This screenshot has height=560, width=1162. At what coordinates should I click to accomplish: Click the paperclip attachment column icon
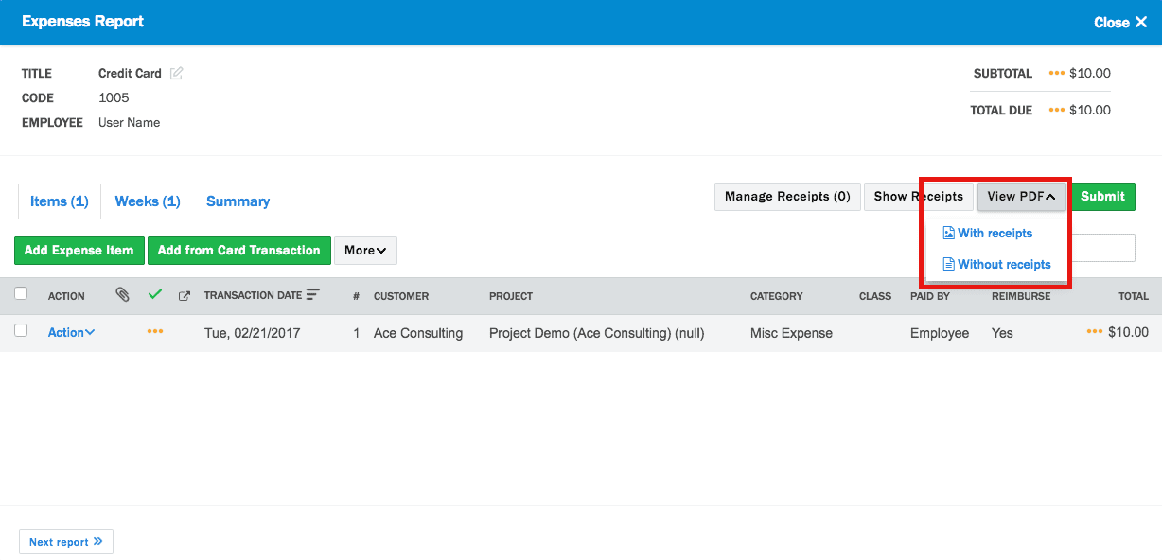click(x=122, y=295)
